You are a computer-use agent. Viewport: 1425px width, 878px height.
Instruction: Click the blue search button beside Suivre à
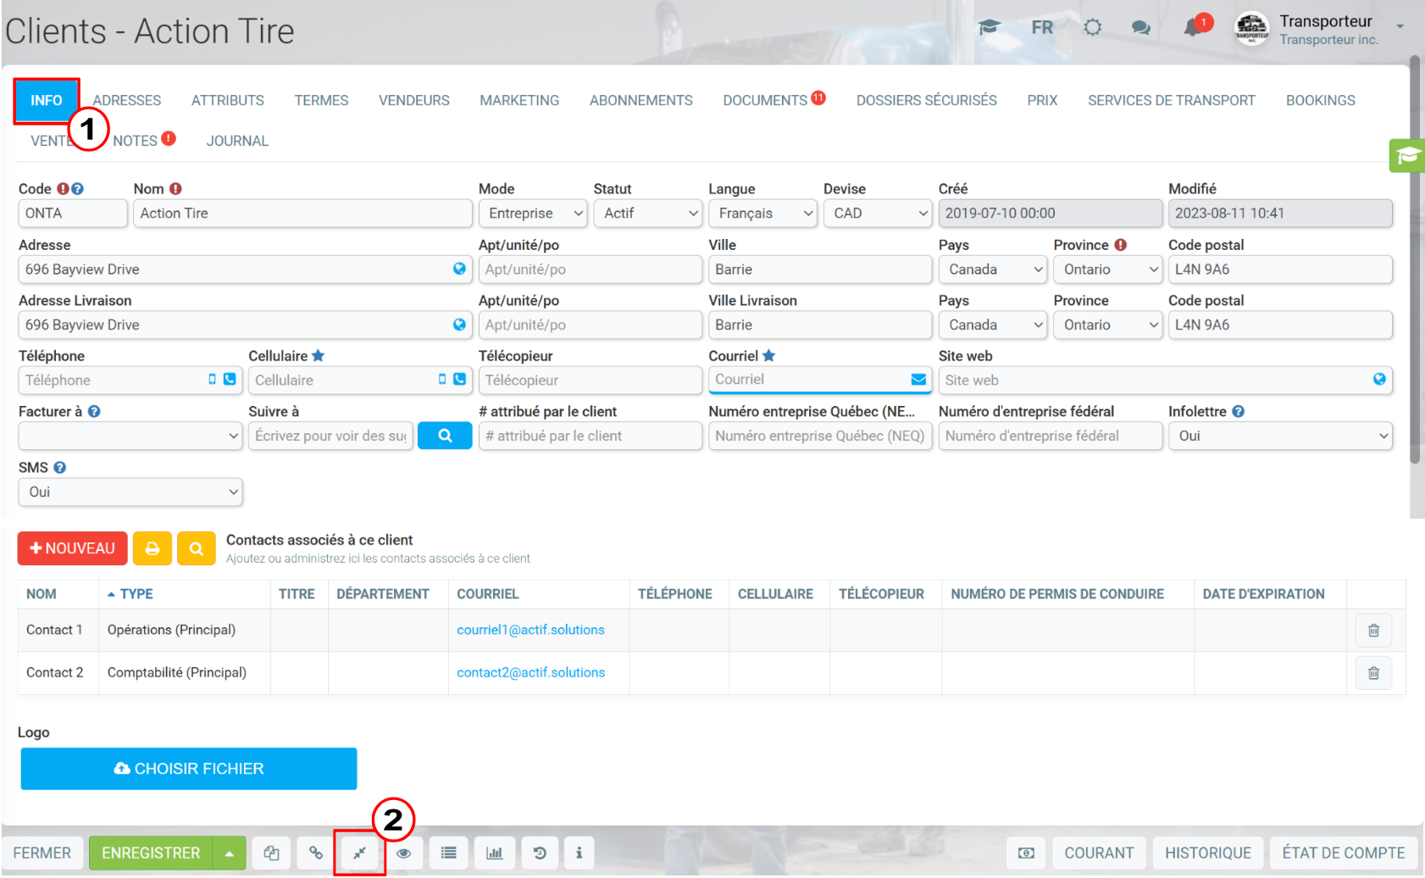point(445,436)
